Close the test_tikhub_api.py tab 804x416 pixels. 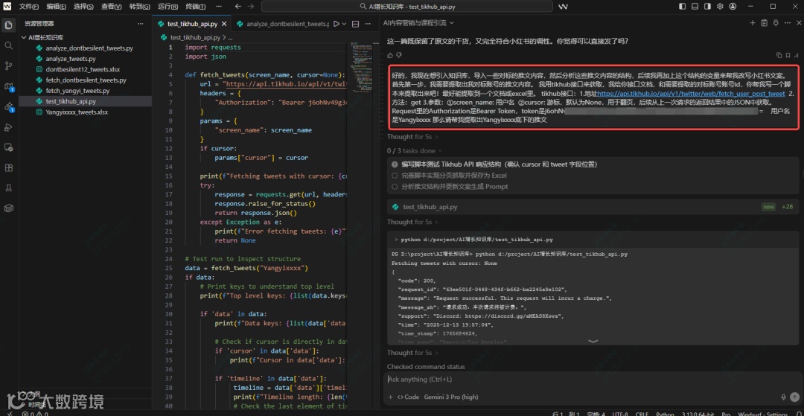(x=224, y=24)
